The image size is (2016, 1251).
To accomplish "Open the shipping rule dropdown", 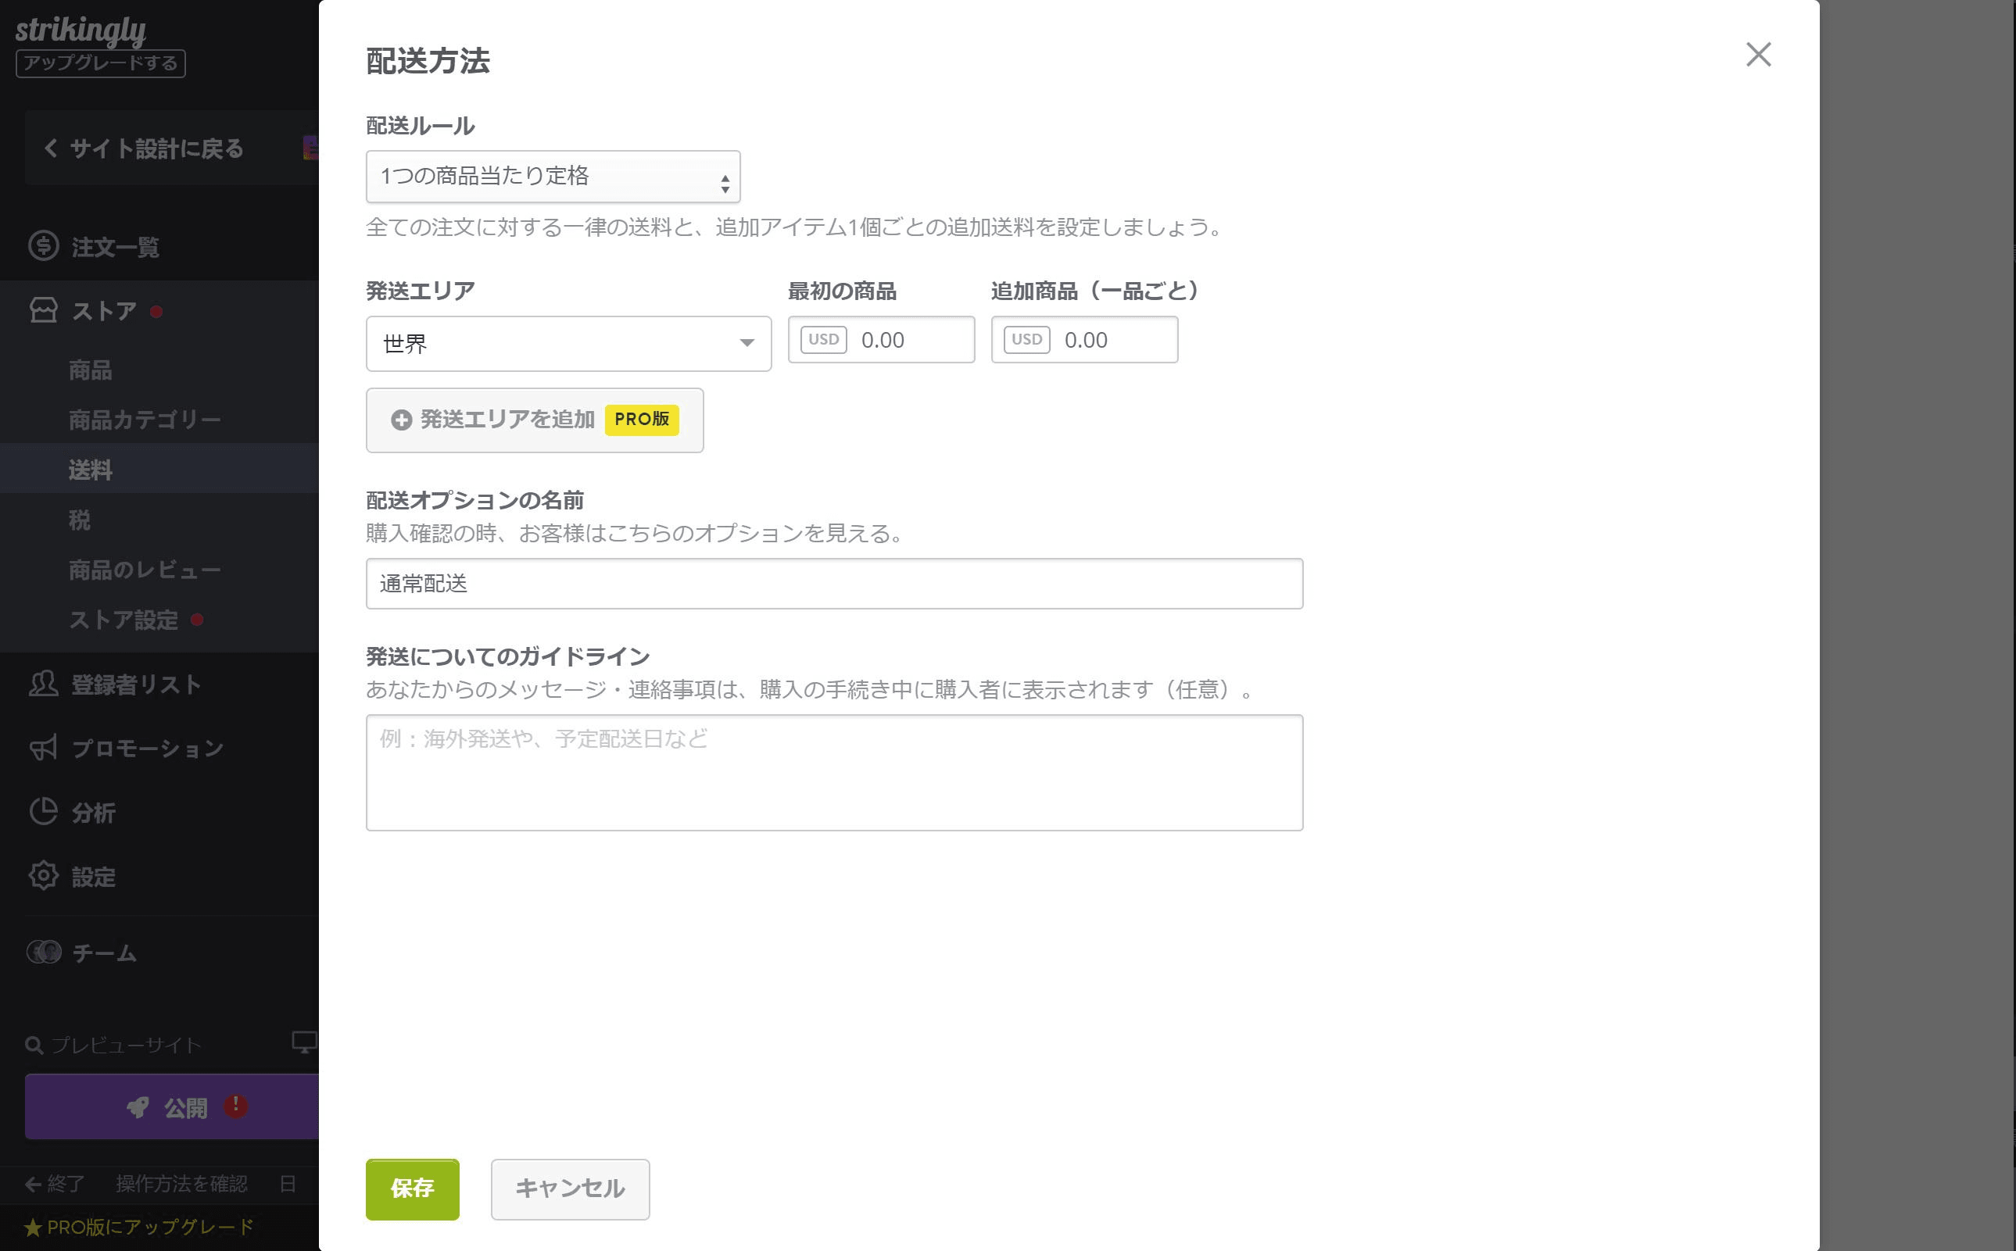I will [553, 177].
